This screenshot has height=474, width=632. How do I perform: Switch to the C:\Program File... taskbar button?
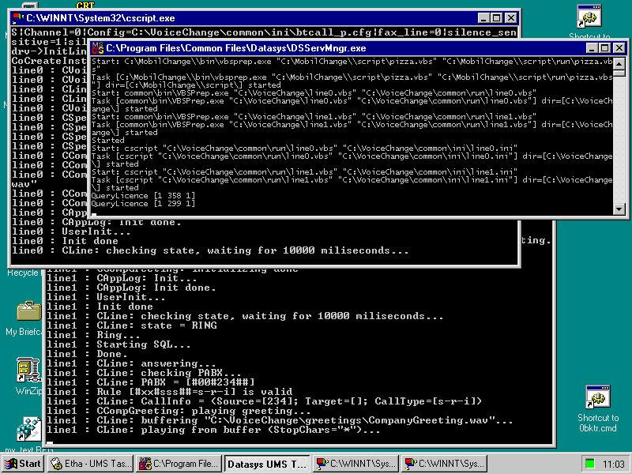click(x=179, y=464)
